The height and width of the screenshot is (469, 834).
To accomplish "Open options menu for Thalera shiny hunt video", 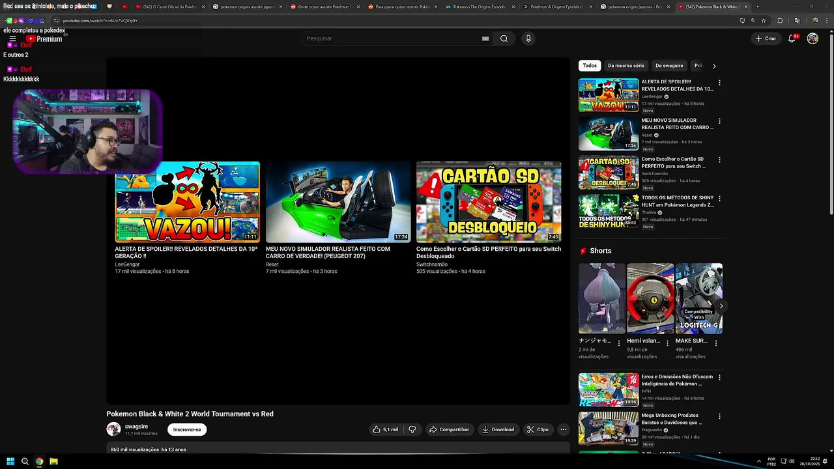I will (719, 198).
